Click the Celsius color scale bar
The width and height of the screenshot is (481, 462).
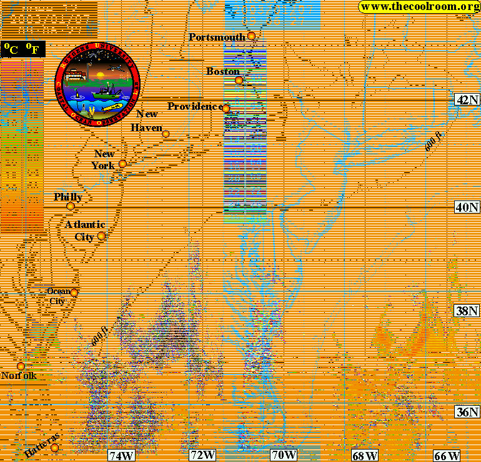click(x=11, y=147)
